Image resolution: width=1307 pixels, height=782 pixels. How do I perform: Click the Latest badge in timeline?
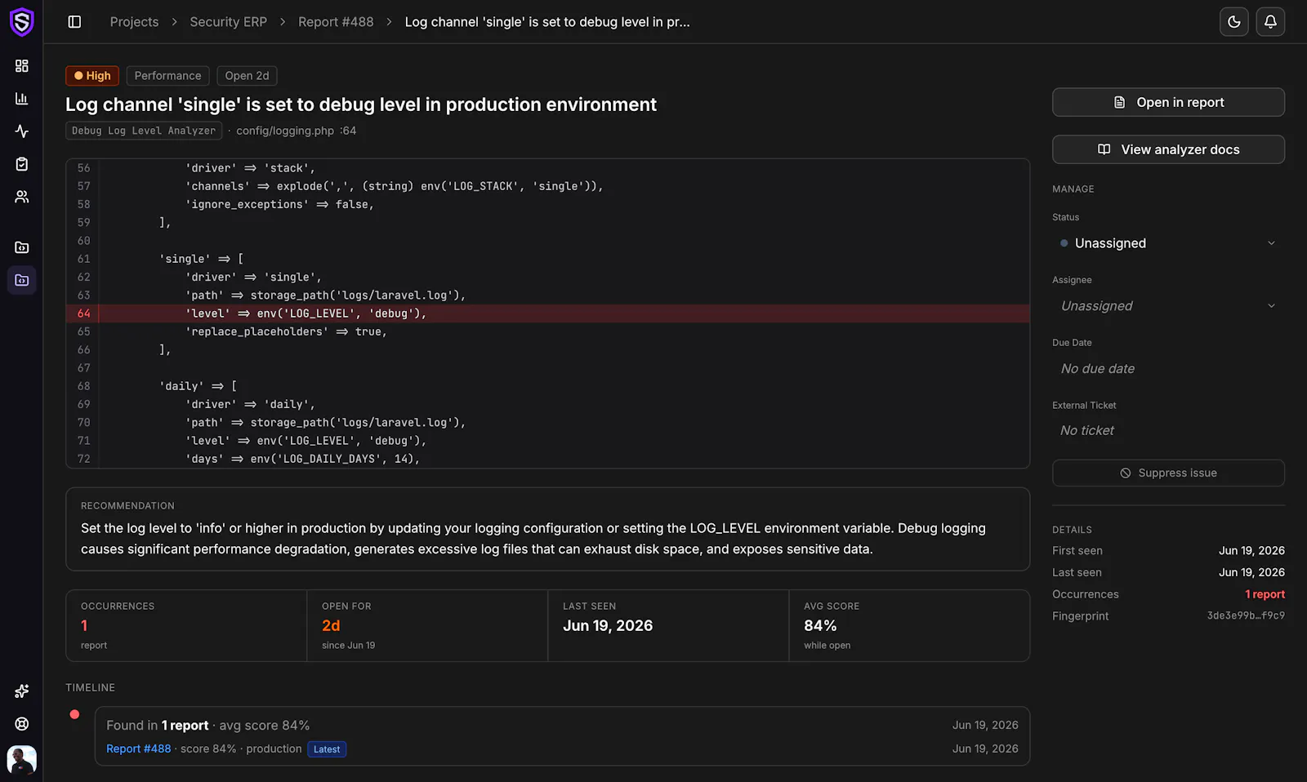click(x=327, y=749)
